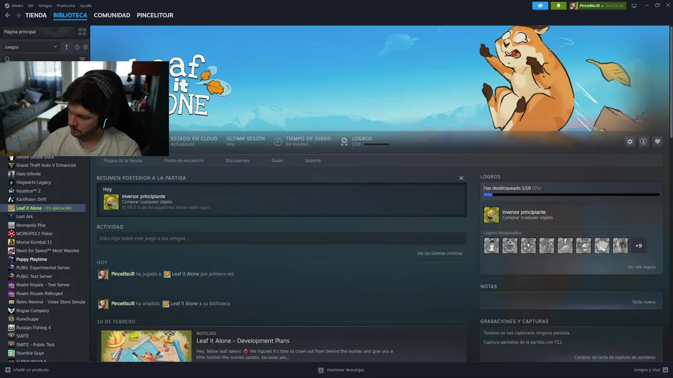Show ready-to-play games filter icon
Screen dimensions: 673x378
[86, 47]
